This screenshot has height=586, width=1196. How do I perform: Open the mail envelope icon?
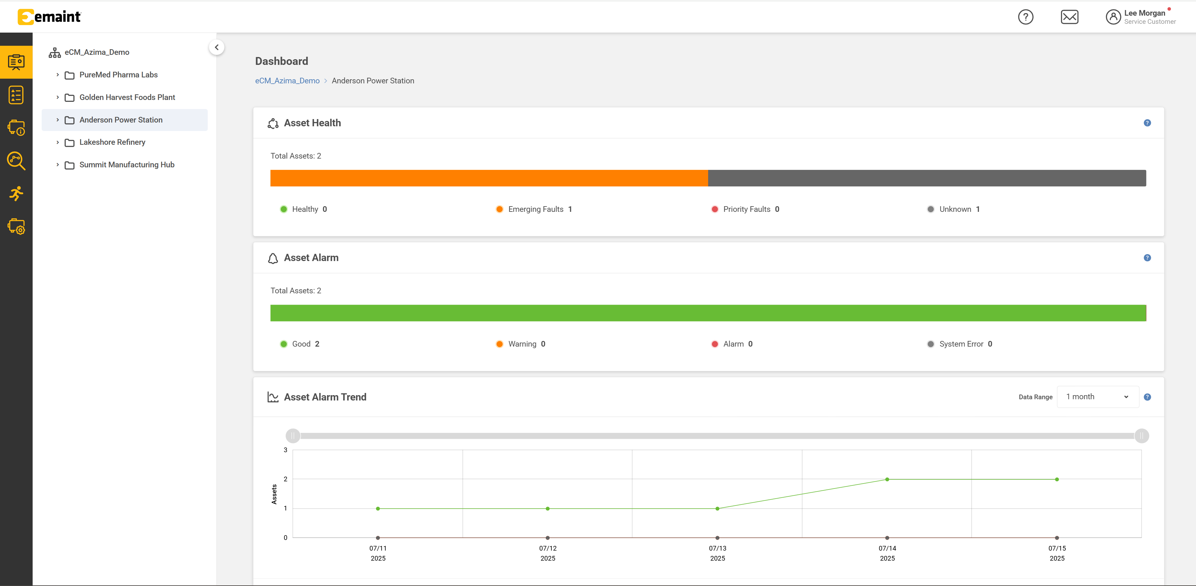[x=1069, y=17]
